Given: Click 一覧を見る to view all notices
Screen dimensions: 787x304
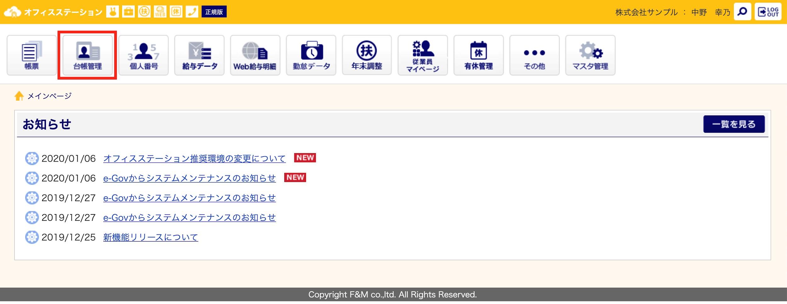Looking at the screenshot, I should pos(734,124).
